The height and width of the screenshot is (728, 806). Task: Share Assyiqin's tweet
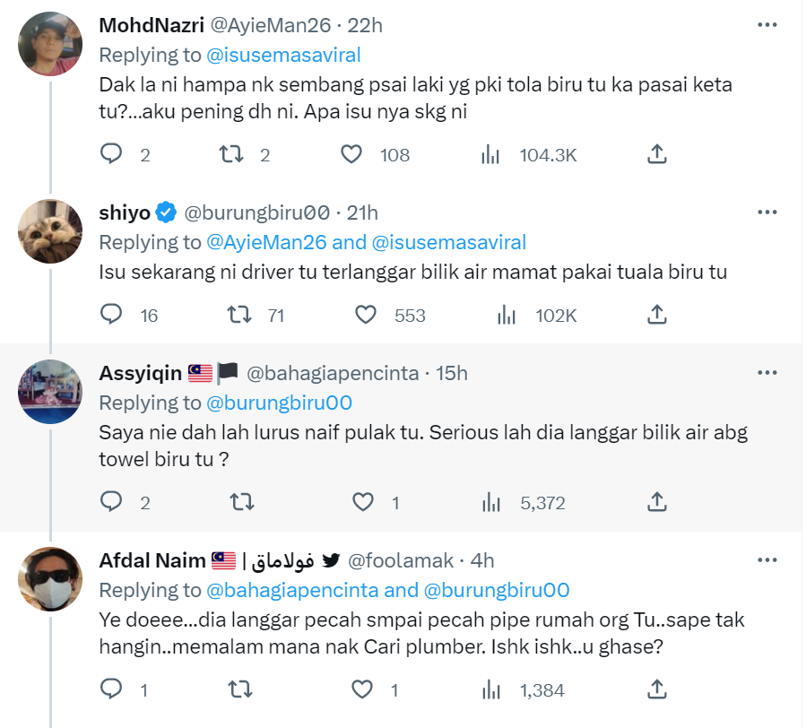pyautogui.click(x=656, y=502)
